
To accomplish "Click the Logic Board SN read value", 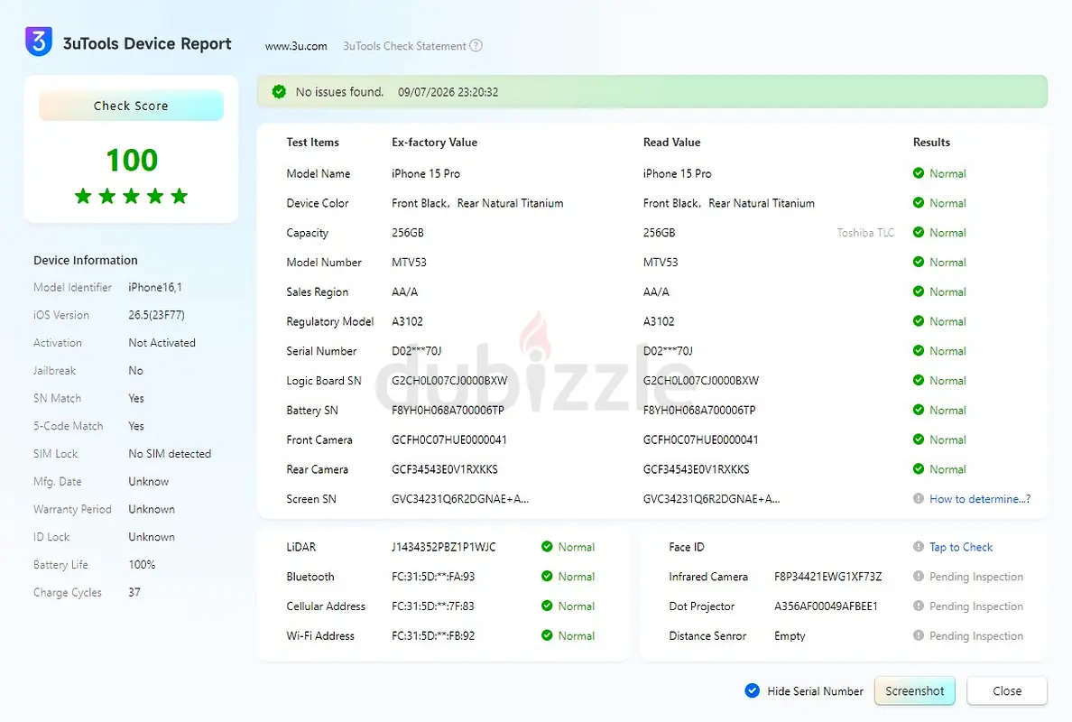I will 701,380.
